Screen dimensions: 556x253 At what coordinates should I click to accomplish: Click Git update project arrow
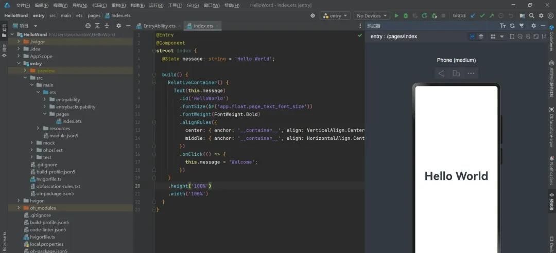[x=473, y=16]
